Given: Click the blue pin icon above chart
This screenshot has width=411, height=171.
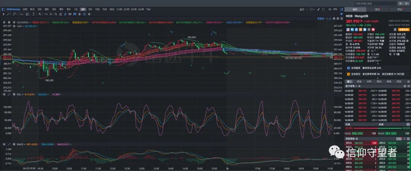Looking at the screenshot, I should pyautogui.click(x=341, y=14).
